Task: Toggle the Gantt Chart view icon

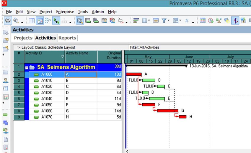Action: (40, 21)
